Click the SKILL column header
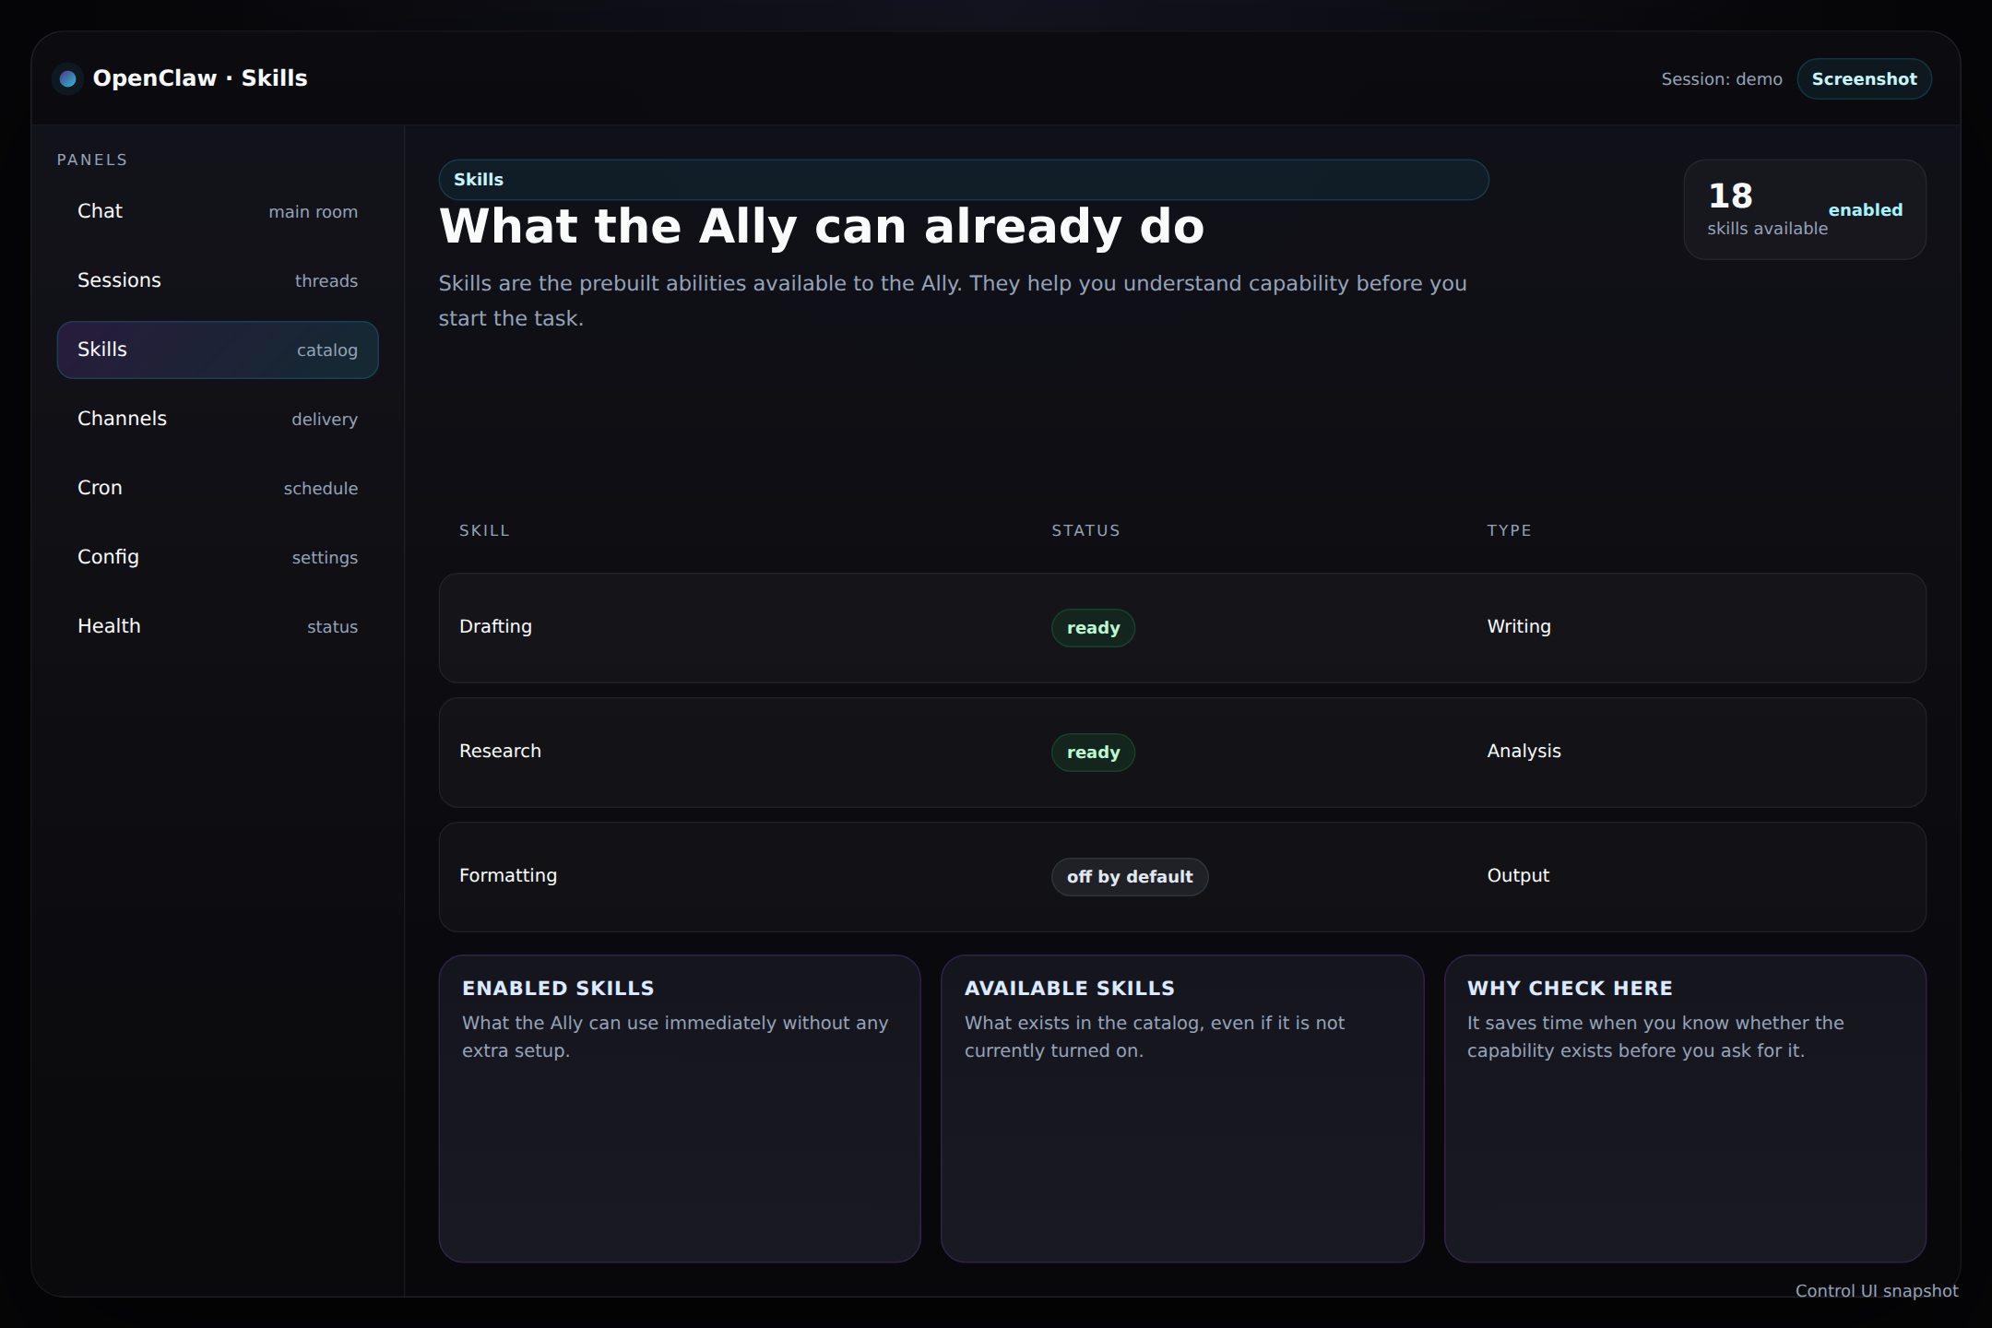This screenshot has width=1992, height=1328. pos(484,530)
